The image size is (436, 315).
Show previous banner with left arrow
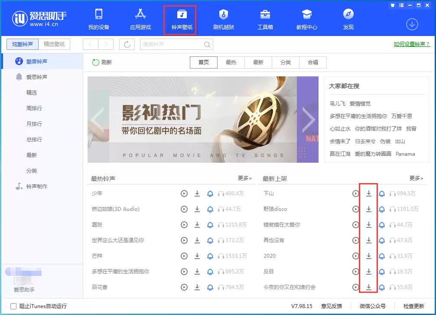click(x=98, y=120)
